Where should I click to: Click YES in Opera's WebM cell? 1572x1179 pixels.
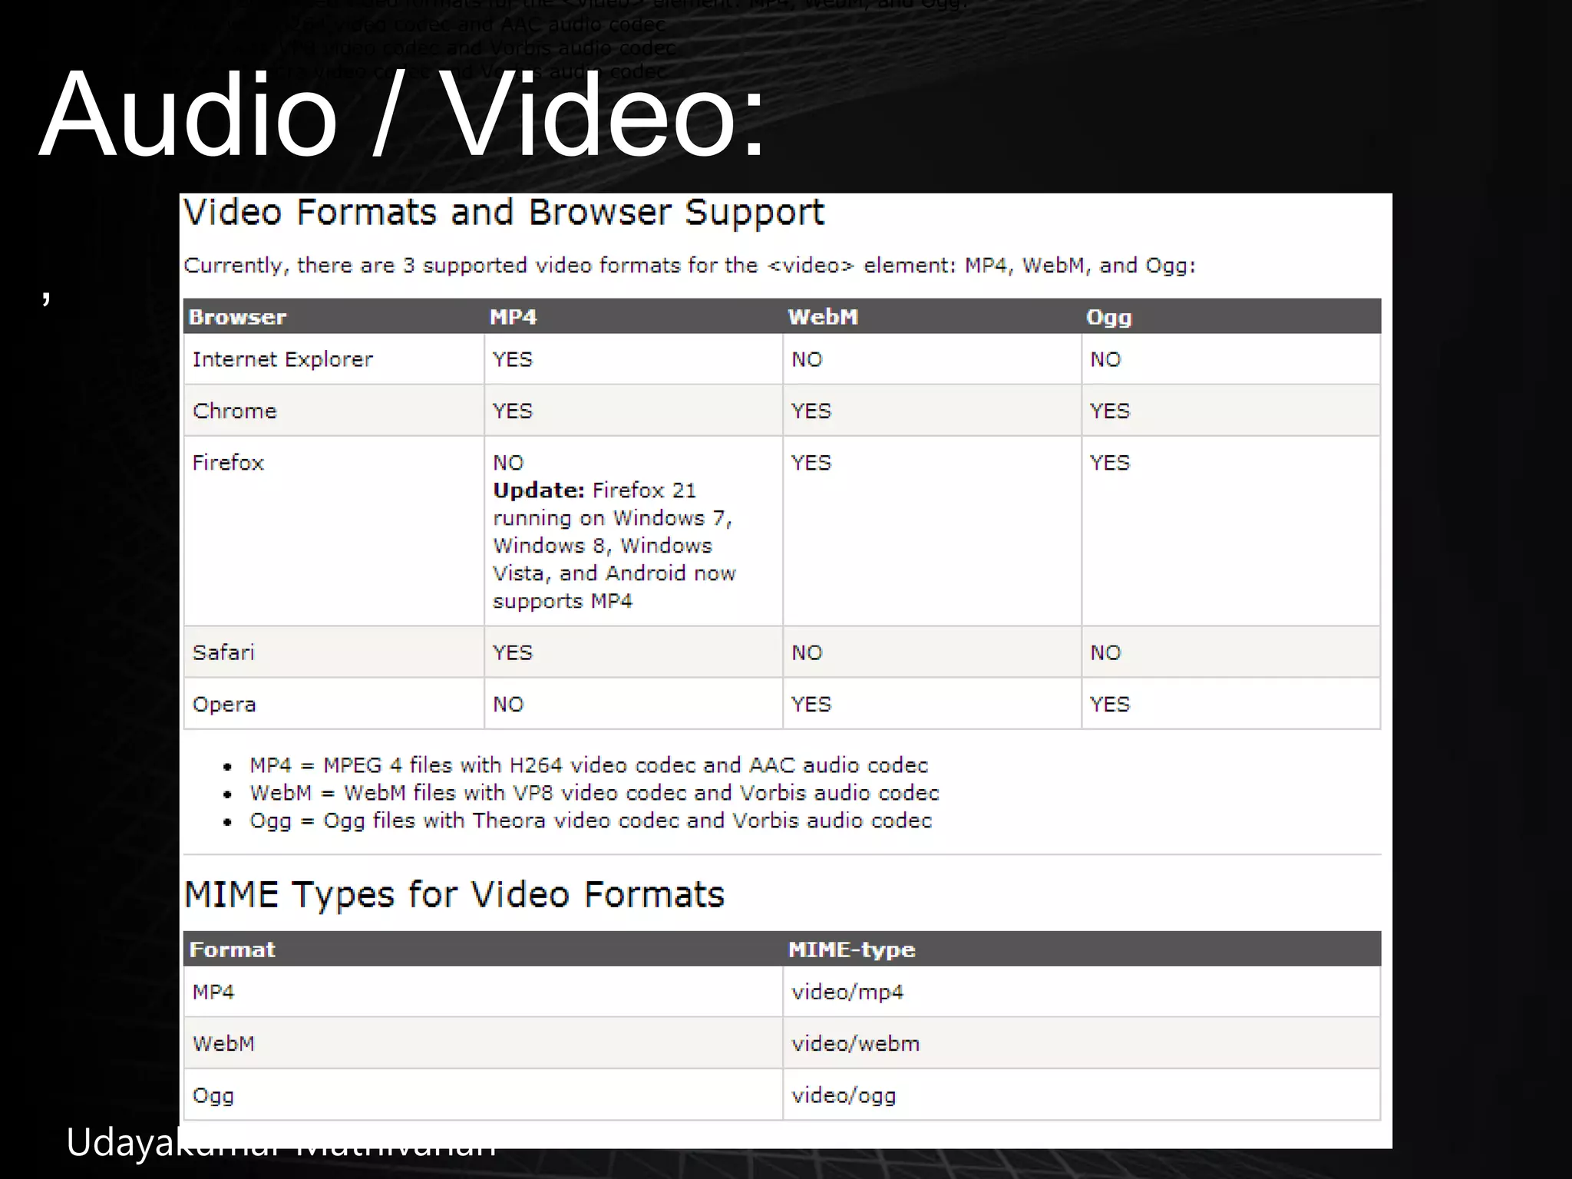click(811, 704)
